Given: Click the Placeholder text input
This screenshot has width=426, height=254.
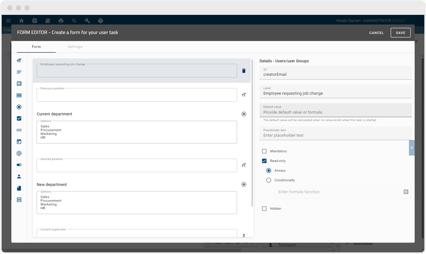Looking at the screenshot, I should pos(336,133).
